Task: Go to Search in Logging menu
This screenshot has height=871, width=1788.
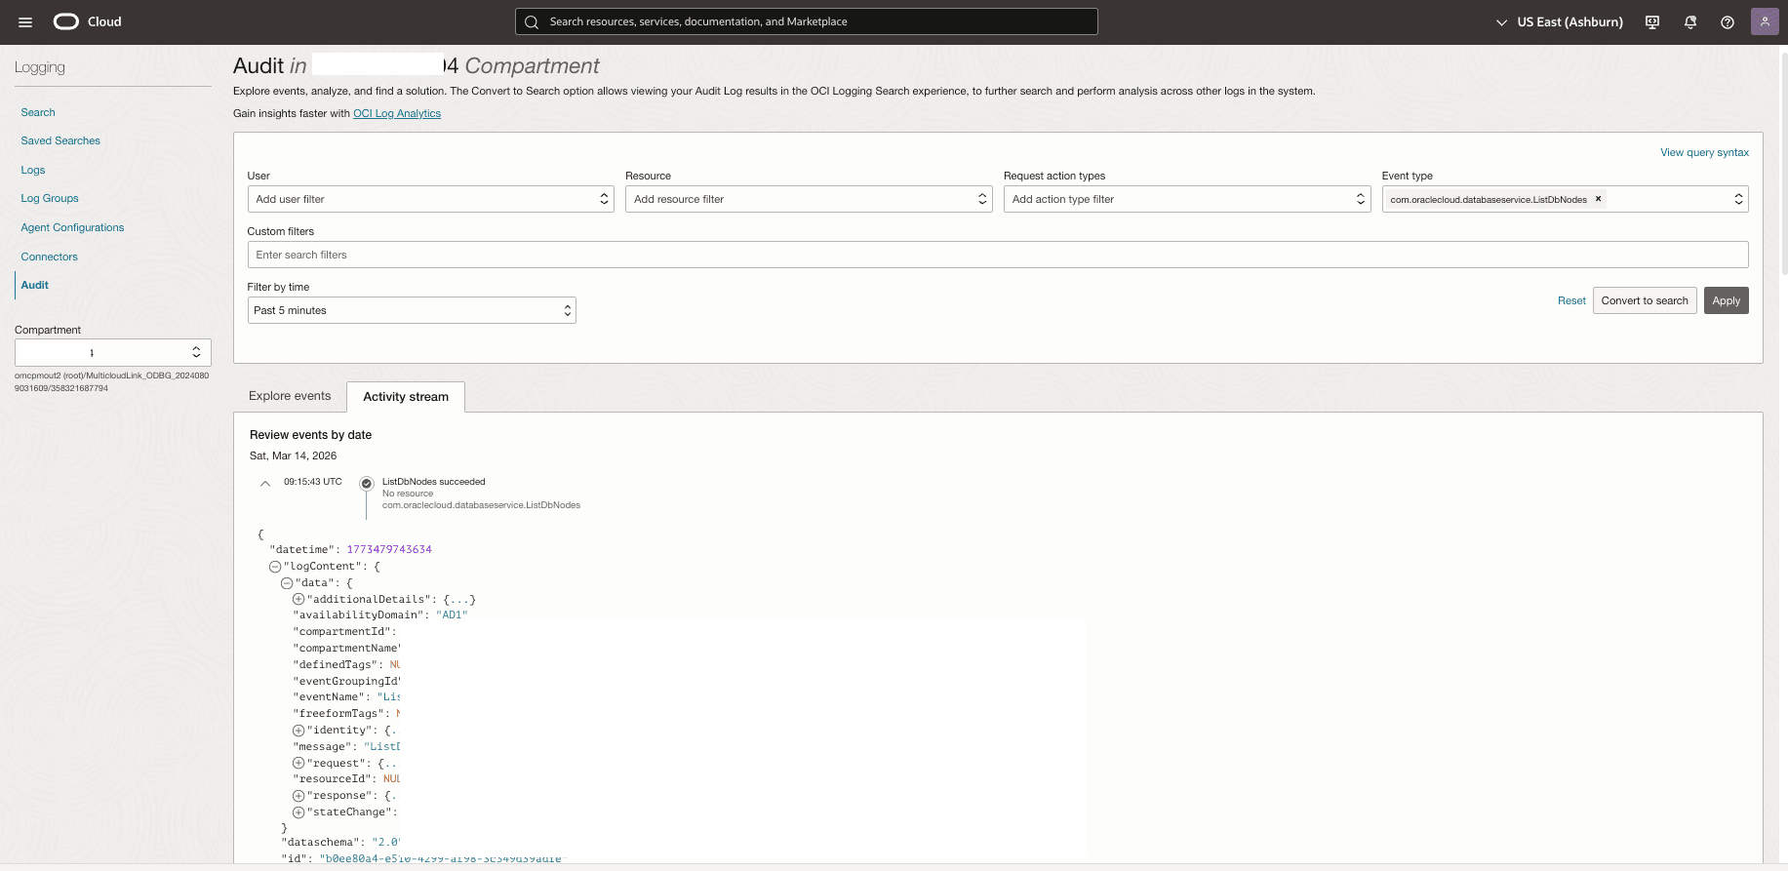Action: coord(38,112)
